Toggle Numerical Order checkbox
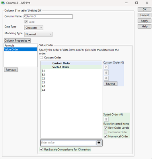152x159 pixels. point(105,136)
